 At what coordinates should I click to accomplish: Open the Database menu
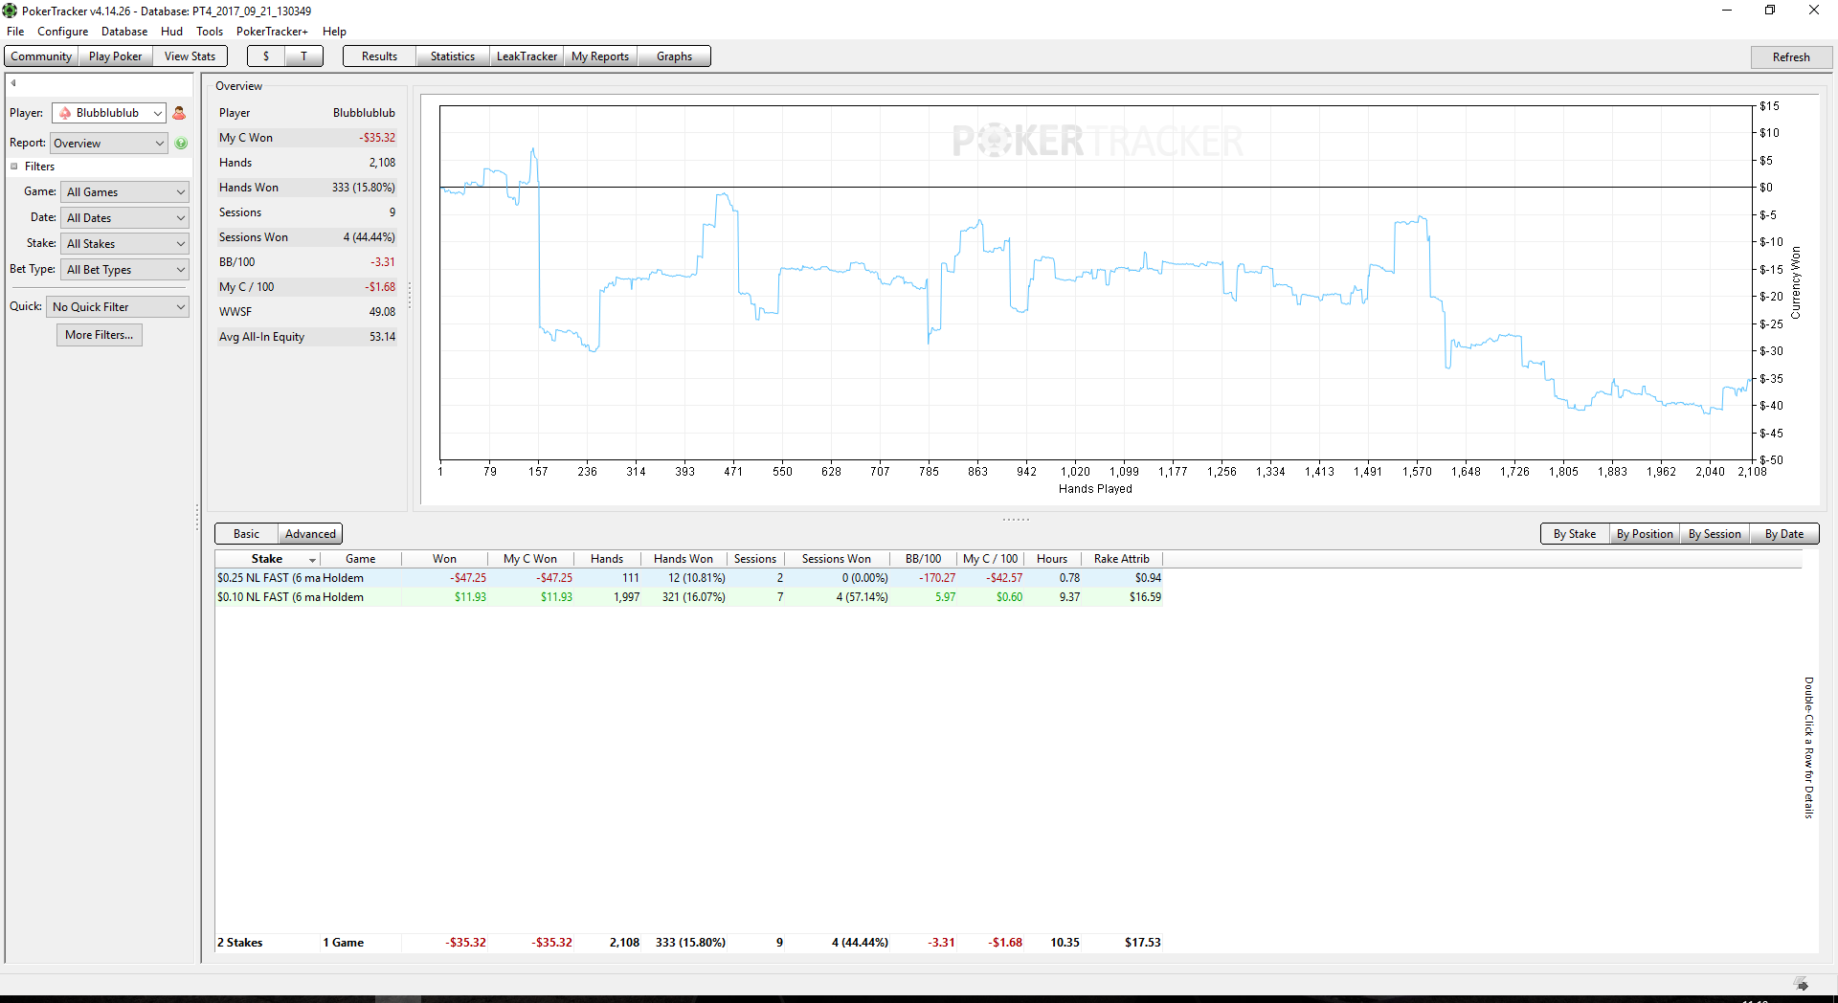[x=124, y=32]
